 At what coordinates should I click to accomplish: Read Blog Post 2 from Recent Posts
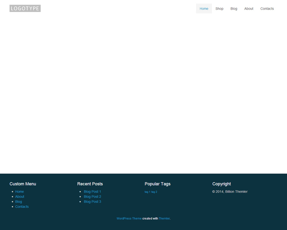[x=92, y=197]
